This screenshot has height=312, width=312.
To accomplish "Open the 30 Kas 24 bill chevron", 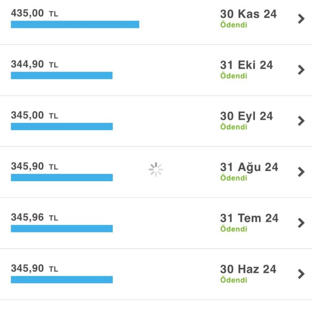I will [301, 19].
